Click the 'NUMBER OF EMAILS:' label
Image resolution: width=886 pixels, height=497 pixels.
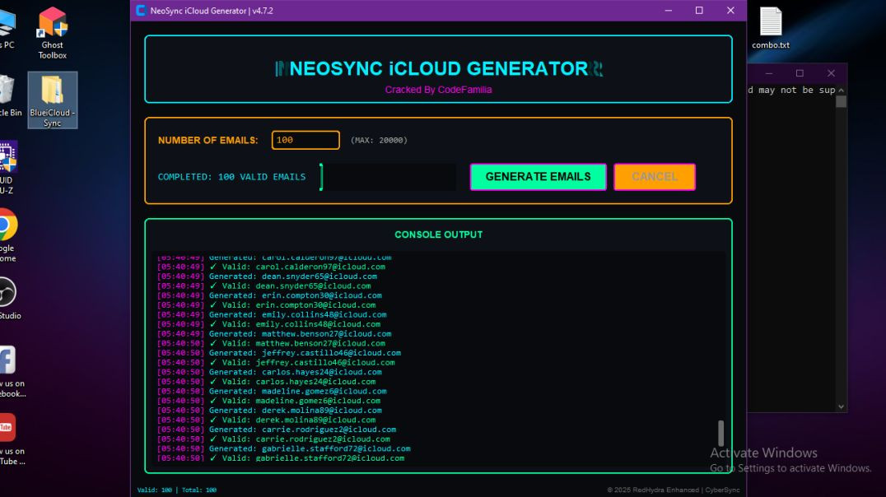[x=208, y=140]
